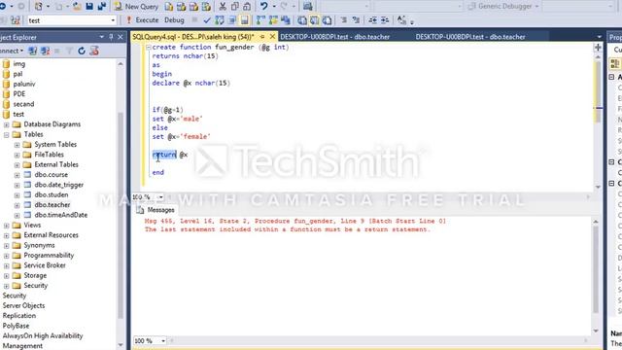Open the document tabs overflow dropdown
Image resolution: width=622 pixels, height=350 pixels.
click(x=599, y=37)
